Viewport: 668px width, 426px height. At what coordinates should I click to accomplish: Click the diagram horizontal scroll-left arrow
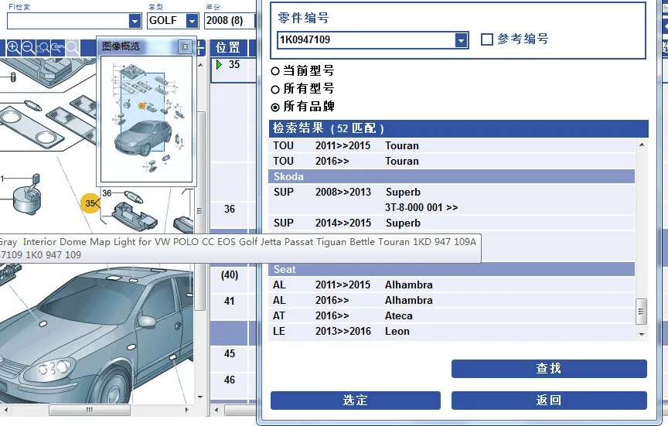point(6,411)
